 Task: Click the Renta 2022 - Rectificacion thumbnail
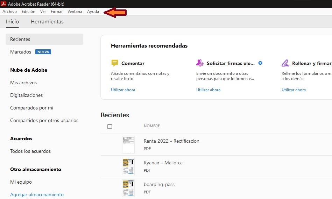[128, 145]
